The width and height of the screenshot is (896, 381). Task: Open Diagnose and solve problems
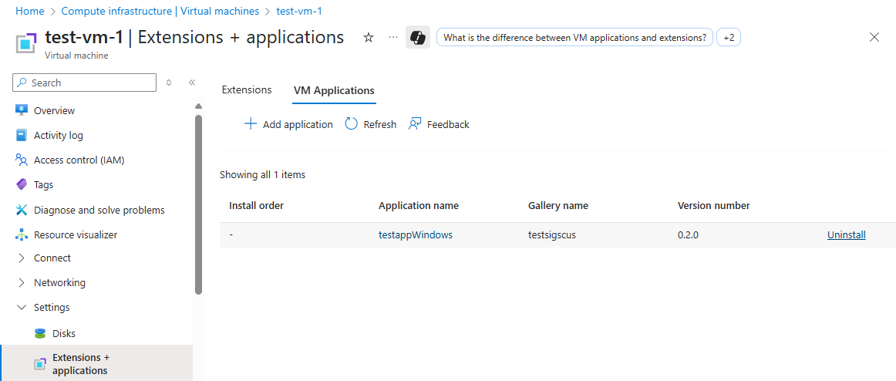coord(99,210)
